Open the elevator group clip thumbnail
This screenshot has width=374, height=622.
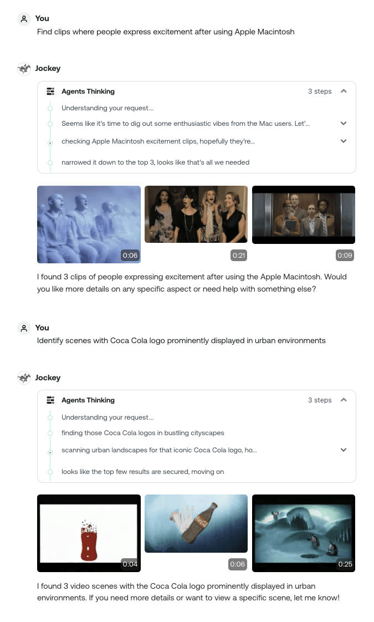tap(304, 215)
